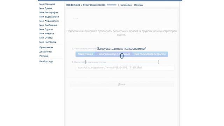Open Реклама link
Screen dimensions: 224x126
(44, 56)
